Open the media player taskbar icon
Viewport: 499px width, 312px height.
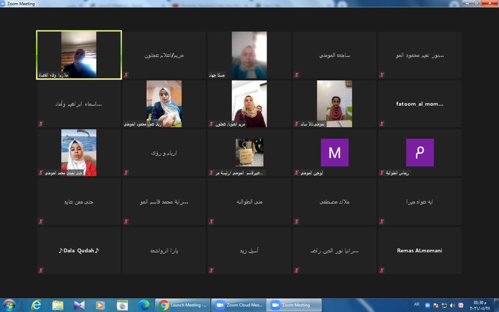tap(101, 305)
